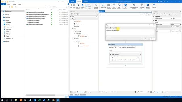This screenshot has height=102, width=182.
Task: Click the pan hand icon below the designer
Action: coord(136,92)
